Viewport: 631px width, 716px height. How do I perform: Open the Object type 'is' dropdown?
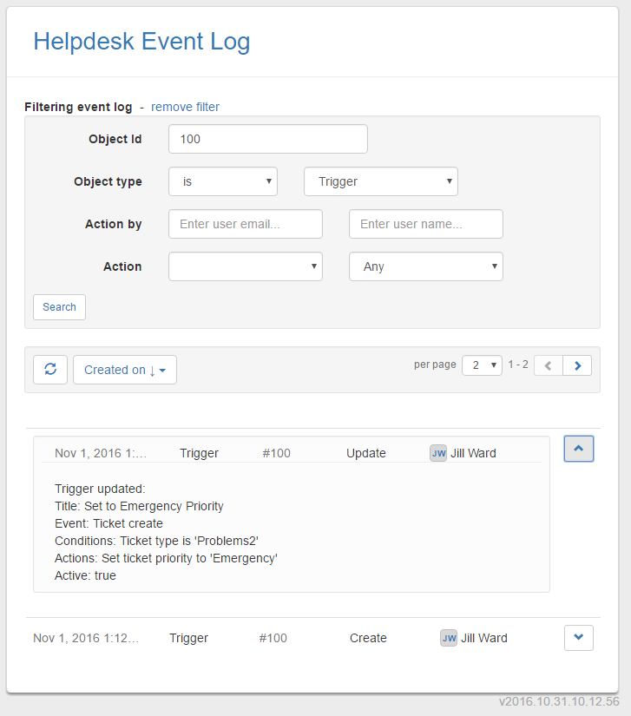(x=223, y=181)
